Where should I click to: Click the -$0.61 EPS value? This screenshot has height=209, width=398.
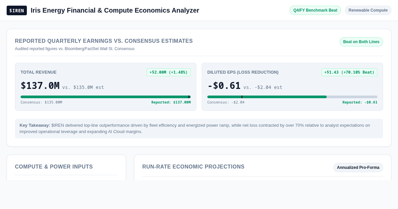tap(224, 86)
